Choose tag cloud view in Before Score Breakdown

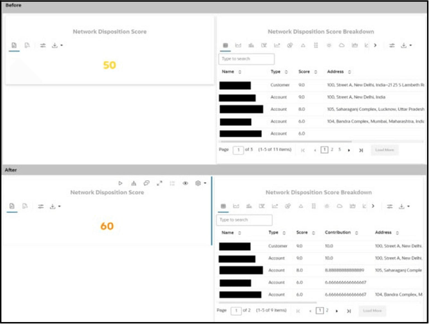[342, 45]
